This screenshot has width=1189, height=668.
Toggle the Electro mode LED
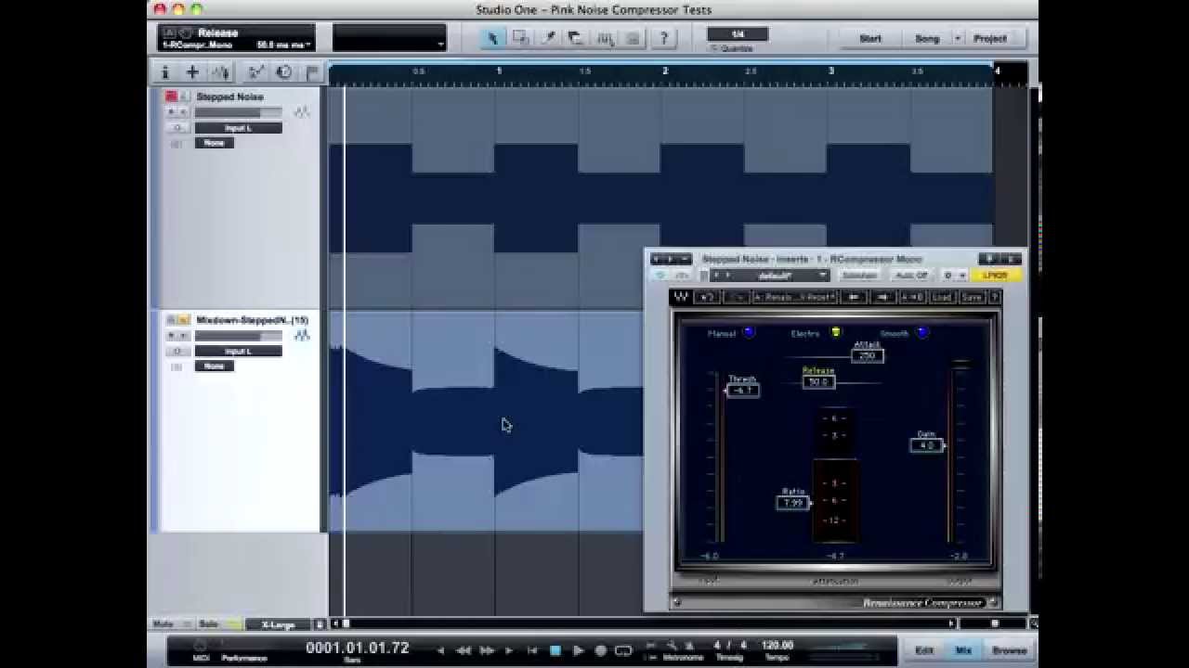[x=835, y=332]
